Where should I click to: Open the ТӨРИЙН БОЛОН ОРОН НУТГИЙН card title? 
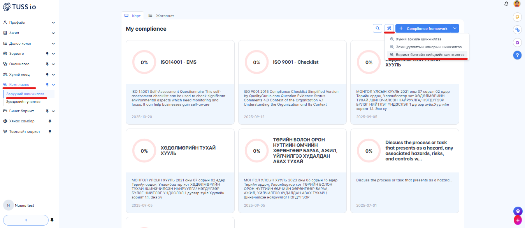(x=306, y=151)
